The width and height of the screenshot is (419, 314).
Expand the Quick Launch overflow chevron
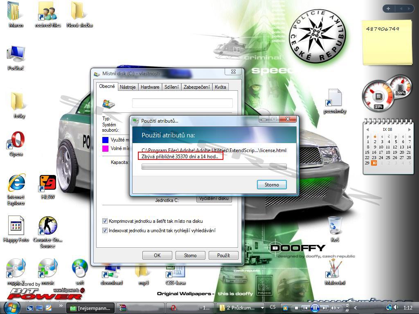pyautogui.click(x=61, y=306)
